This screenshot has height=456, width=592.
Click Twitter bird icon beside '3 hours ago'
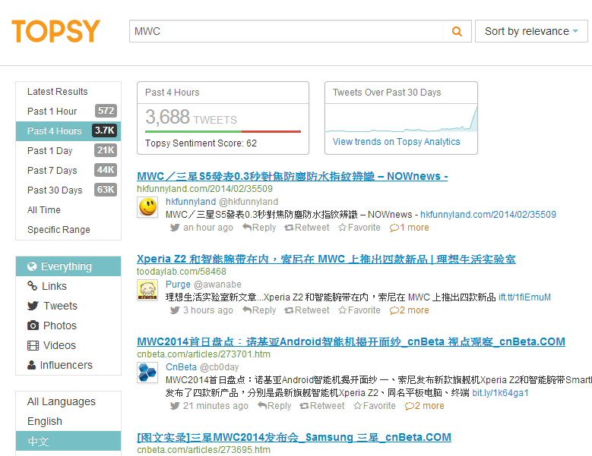coord(175,310)
